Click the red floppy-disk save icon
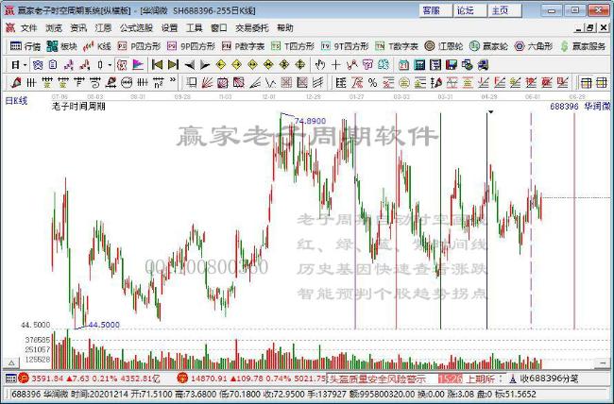Screen dimensions: 614x404 (x=452, y=64)
